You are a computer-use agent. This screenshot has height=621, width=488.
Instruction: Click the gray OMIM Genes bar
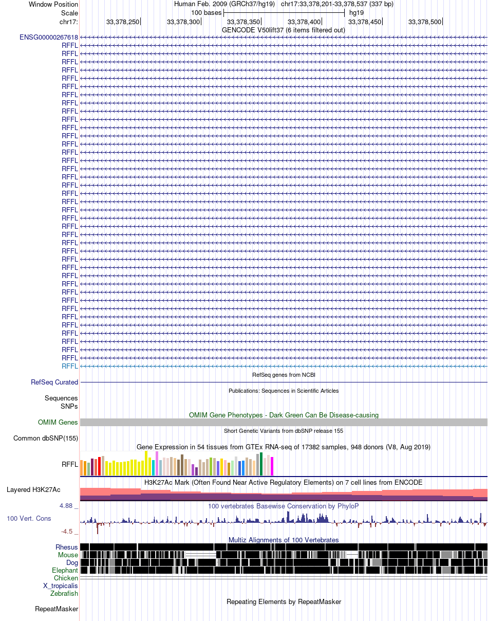tap(284, 422)
